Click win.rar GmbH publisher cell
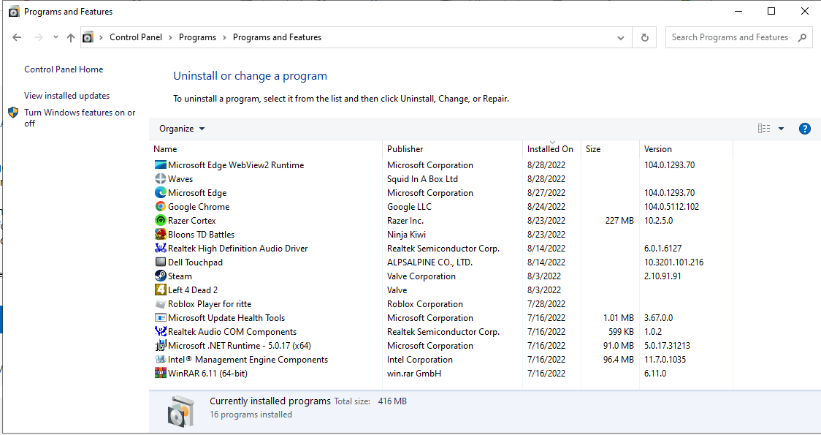821x435 pixels. (x=414, y=373)
